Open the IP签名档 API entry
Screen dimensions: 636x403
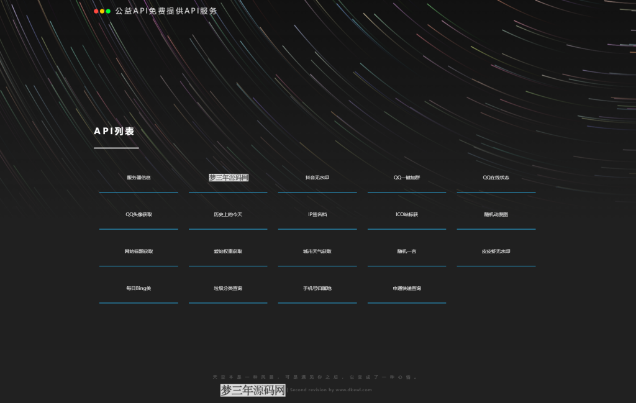click(x=317, y=214)
